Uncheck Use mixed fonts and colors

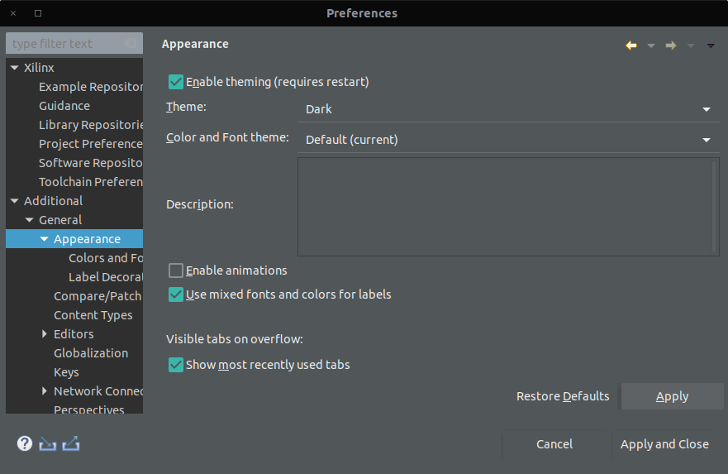coord(176,294)
